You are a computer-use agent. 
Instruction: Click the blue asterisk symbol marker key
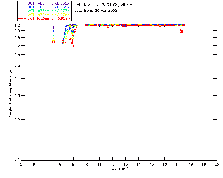(x=53, y=31)
